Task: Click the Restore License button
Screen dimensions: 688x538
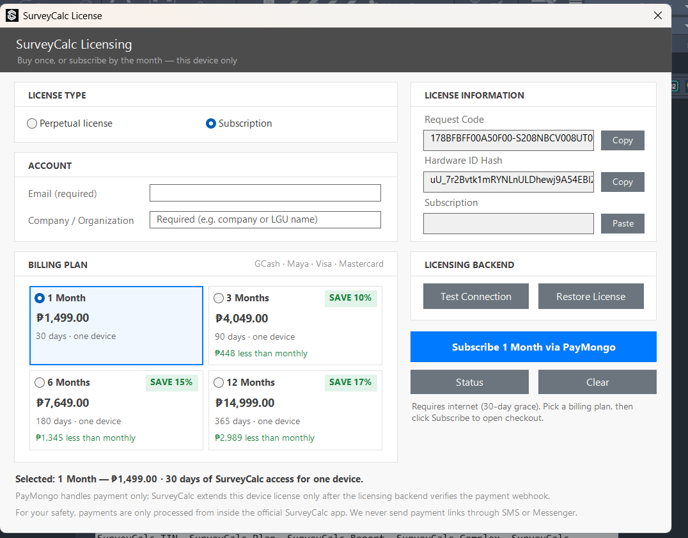Action: pos(591,296)
